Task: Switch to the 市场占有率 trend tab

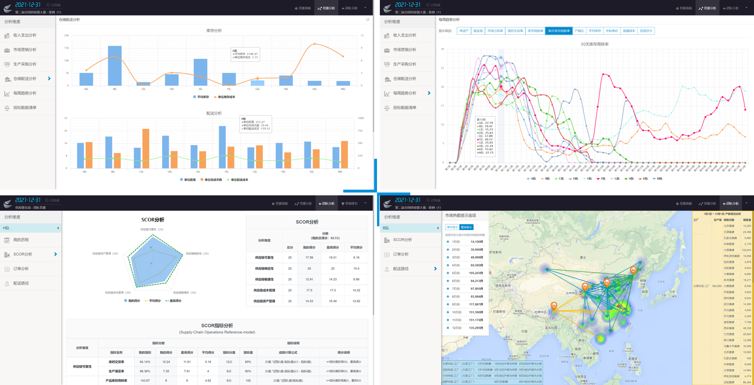Action: tap(495, 31)
